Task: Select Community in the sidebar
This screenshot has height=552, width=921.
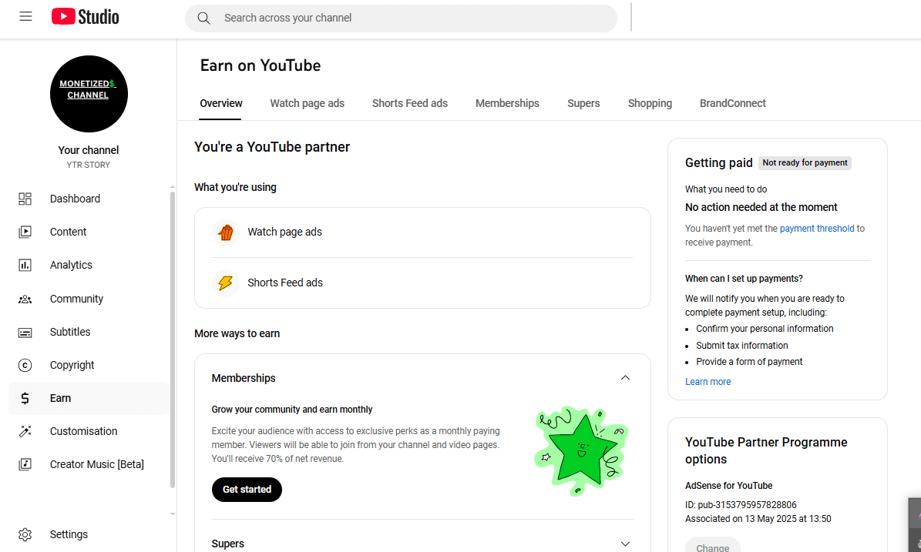Action: point(89,299)
